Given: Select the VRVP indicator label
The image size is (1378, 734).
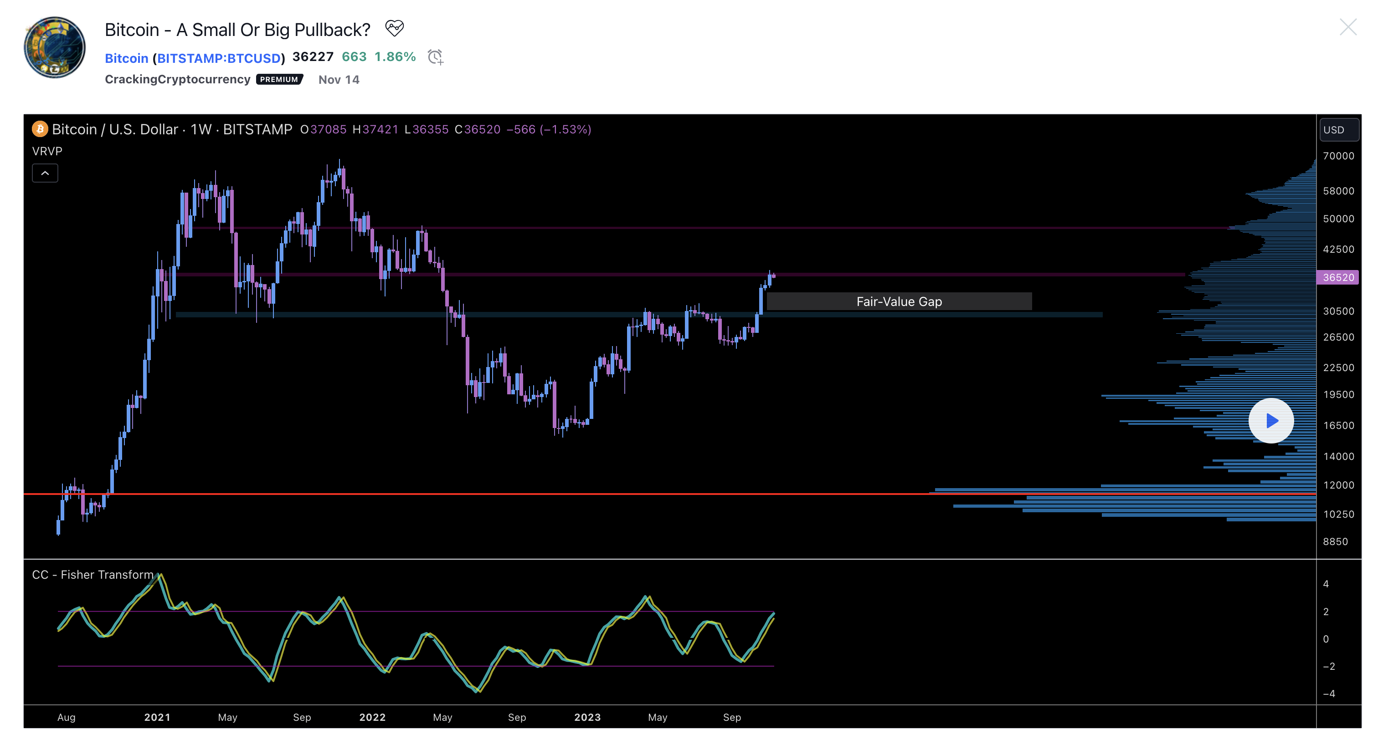Looking at the screenshot, I should [47, 151].
